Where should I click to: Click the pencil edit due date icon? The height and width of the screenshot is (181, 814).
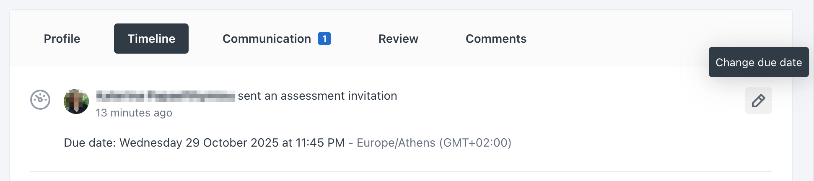[758, 101]
